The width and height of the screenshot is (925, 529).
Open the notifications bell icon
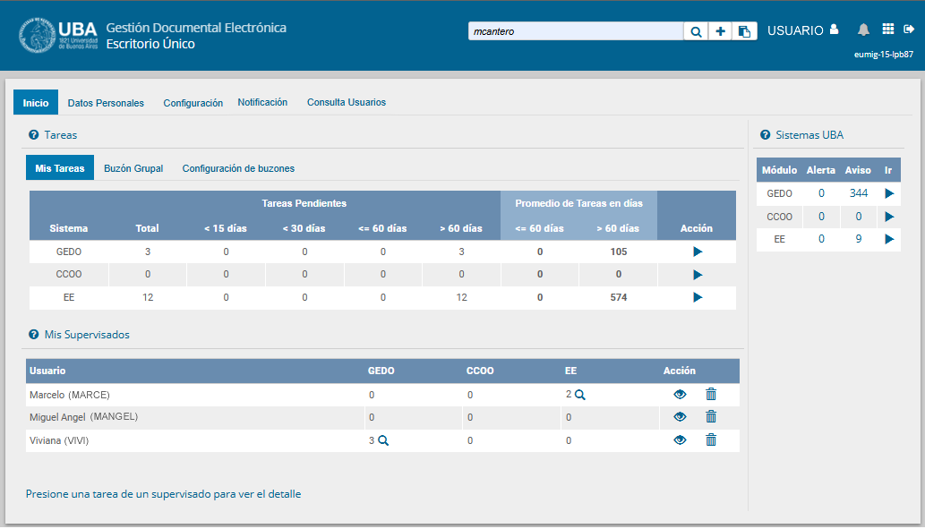tap(863, 30)
